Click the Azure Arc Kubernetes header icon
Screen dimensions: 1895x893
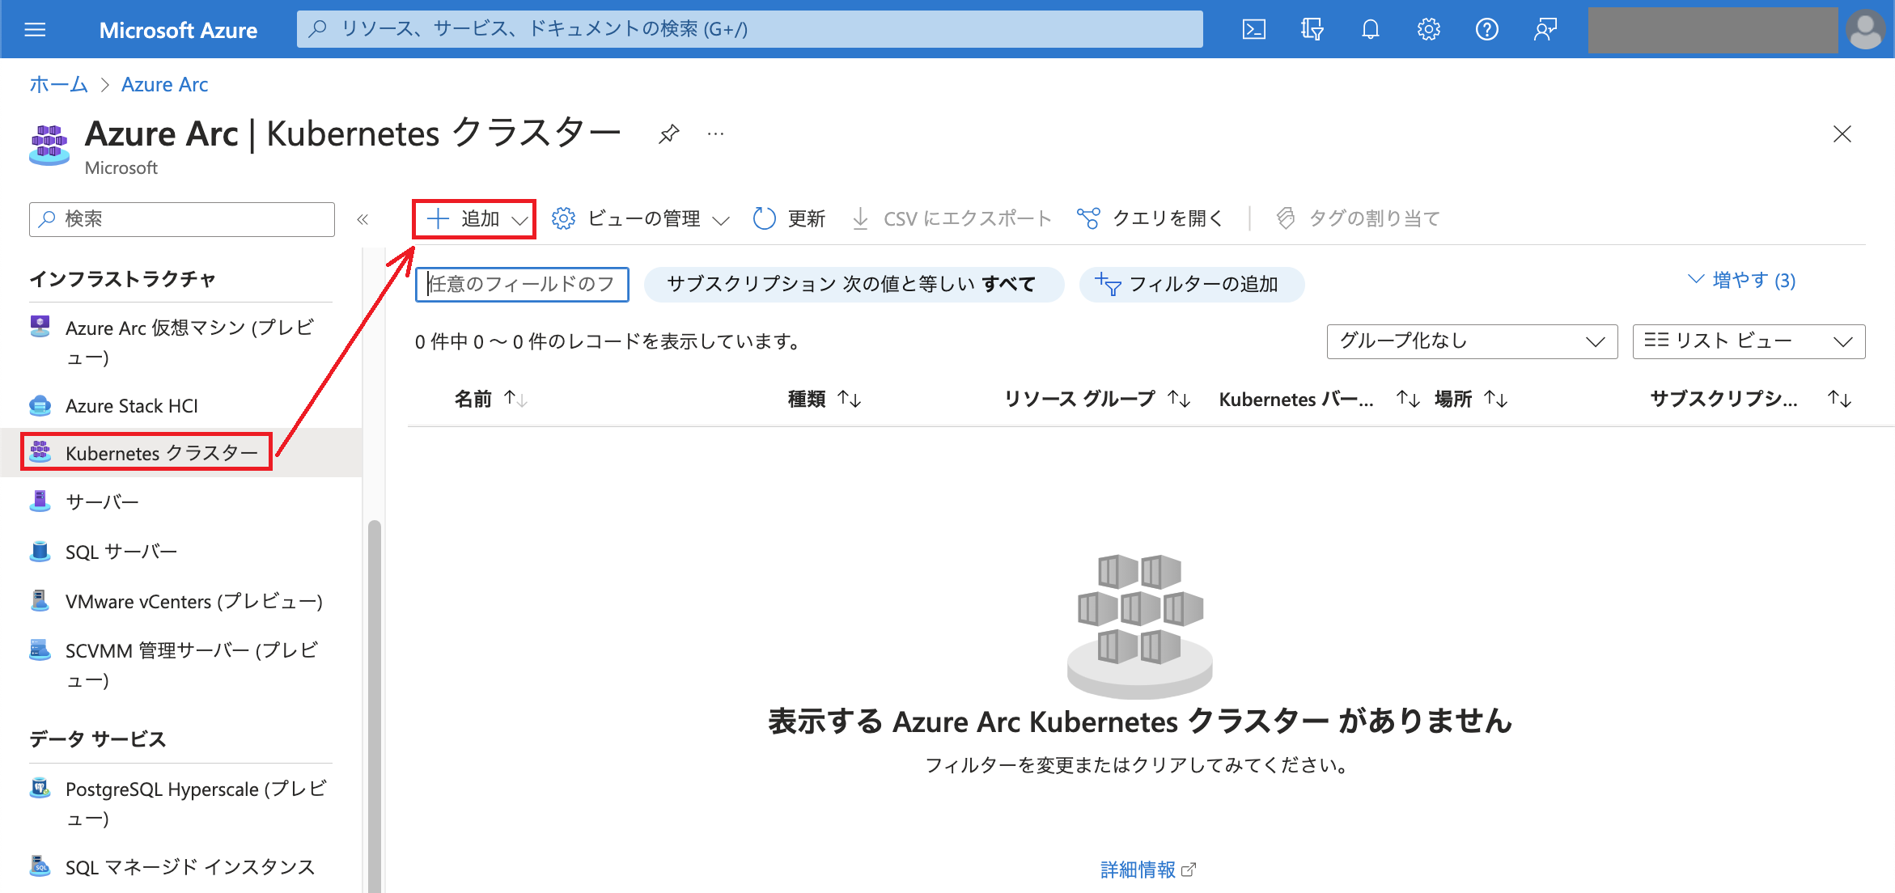coord(49,145)
